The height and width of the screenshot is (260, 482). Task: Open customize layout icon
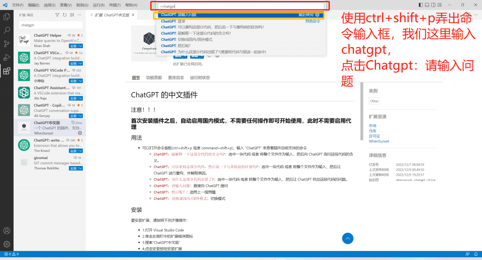click(440, 5)
